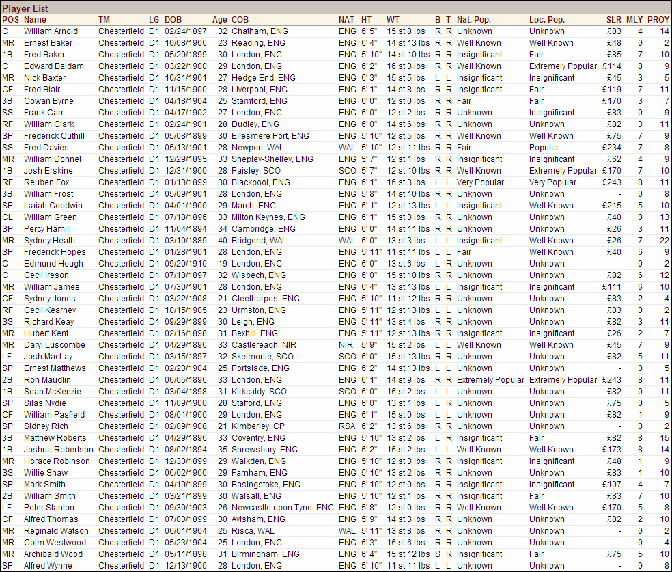The height and width of the screenshot is (572, 672).
Task: Open Archibald Wood's player row
Action: (x=53, y=554)
